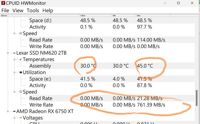Click the Speed gauge icon under the d: drive

[x=21, y=33]
